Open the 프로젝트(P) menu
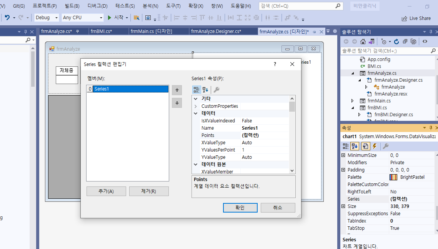 [45, 6]
